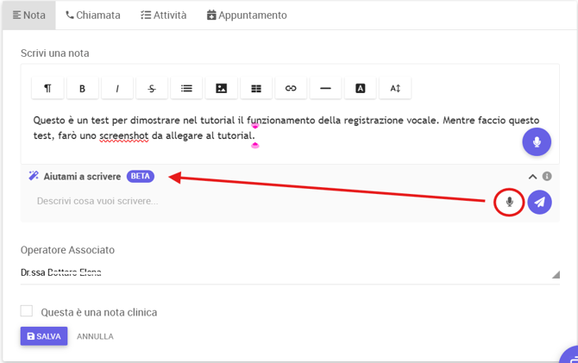Insert a table into the note
The width and height of the screenshot is (578, 363).
click(256, 88)
